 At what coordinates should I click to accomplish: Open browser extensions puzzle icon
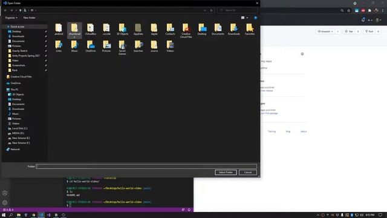[x=369, y=11]
